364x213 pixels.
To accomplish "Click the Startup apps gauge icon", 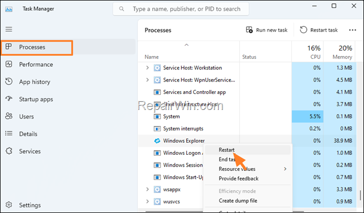I will (9, 98).
